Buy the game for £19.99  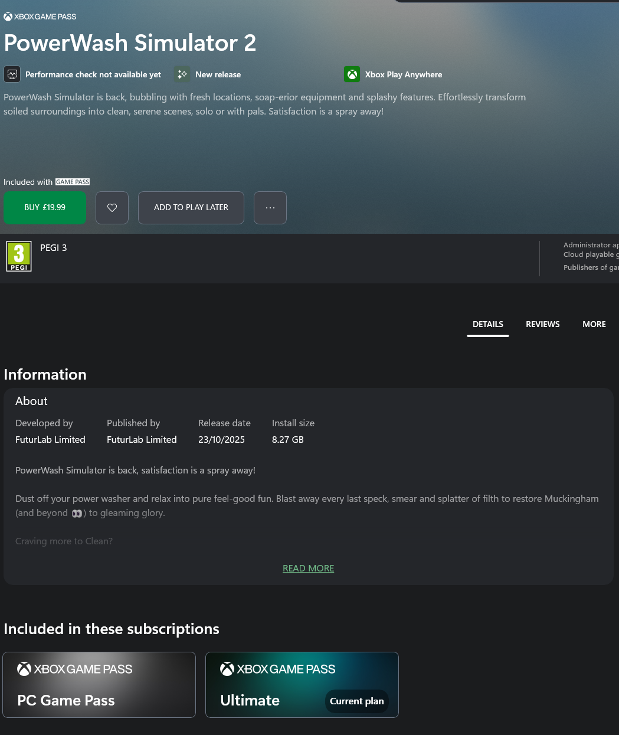45,208
